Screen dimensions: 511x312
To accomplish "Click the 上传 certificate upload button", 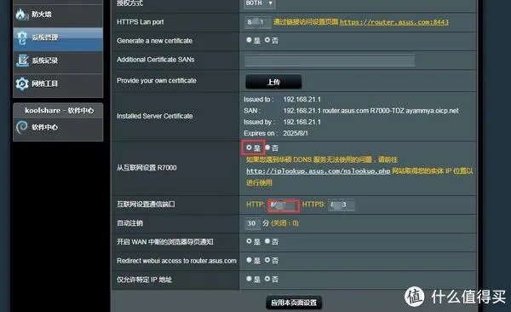I will click(273, 82).
